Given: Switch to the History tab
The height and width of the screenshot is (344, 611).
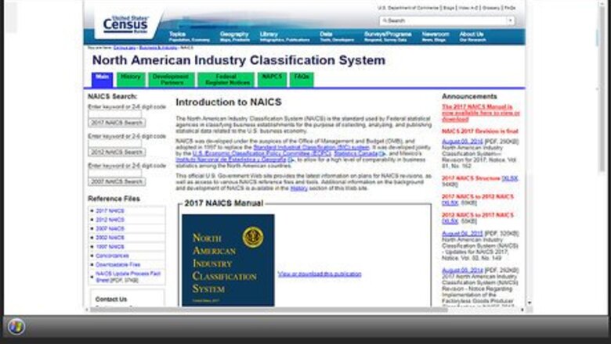Looking at the screenshot, I should click(x=130, y=78).
